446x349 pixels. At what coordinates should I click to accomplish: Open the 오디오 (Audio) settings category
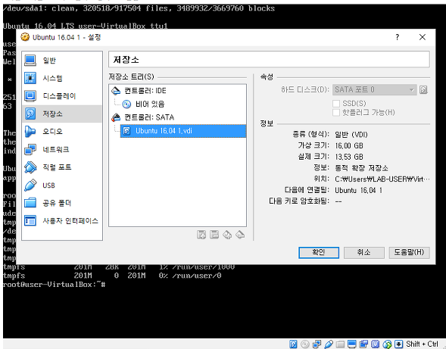click(62, 132)
